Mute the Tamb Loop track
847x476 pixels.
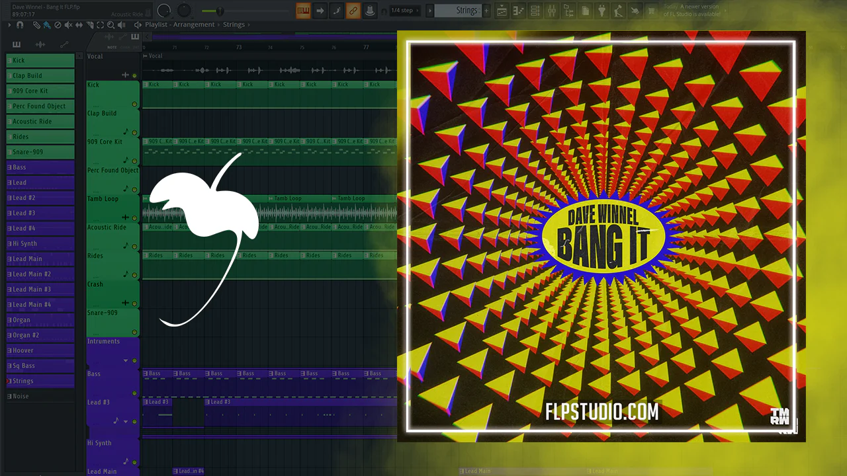[x=134, y=218]
